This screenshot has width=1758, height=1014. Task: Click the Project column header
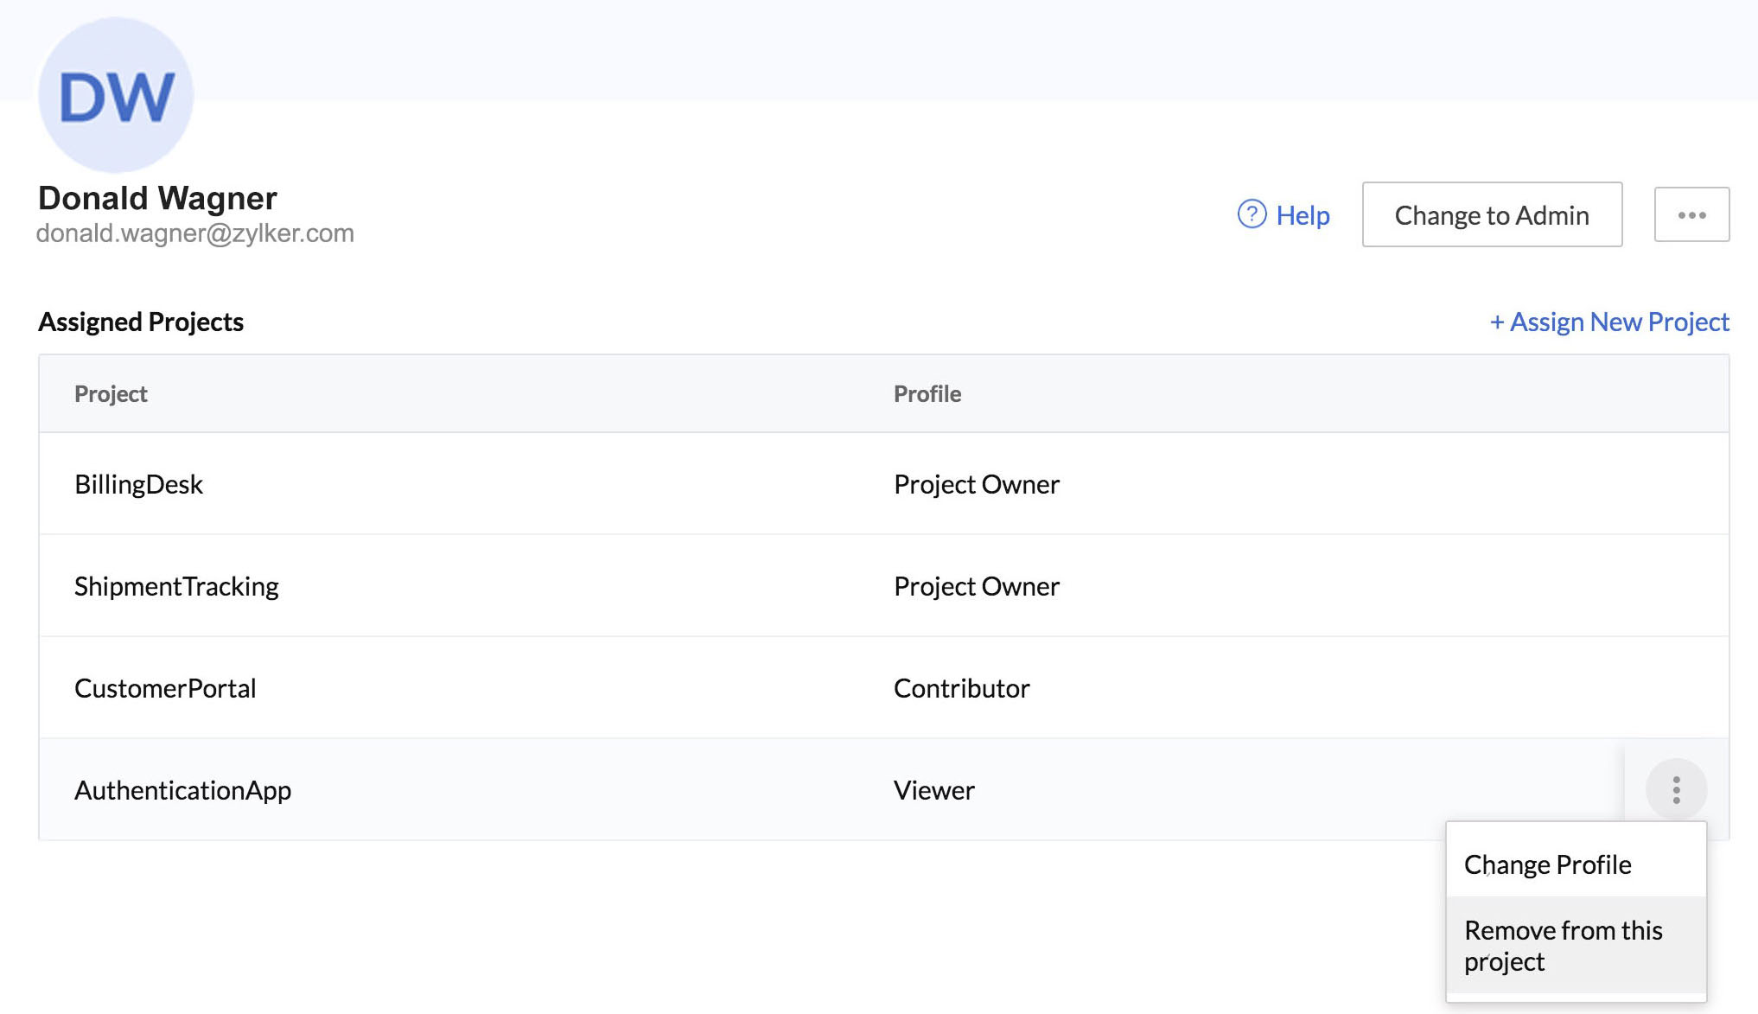coord(111,394)
